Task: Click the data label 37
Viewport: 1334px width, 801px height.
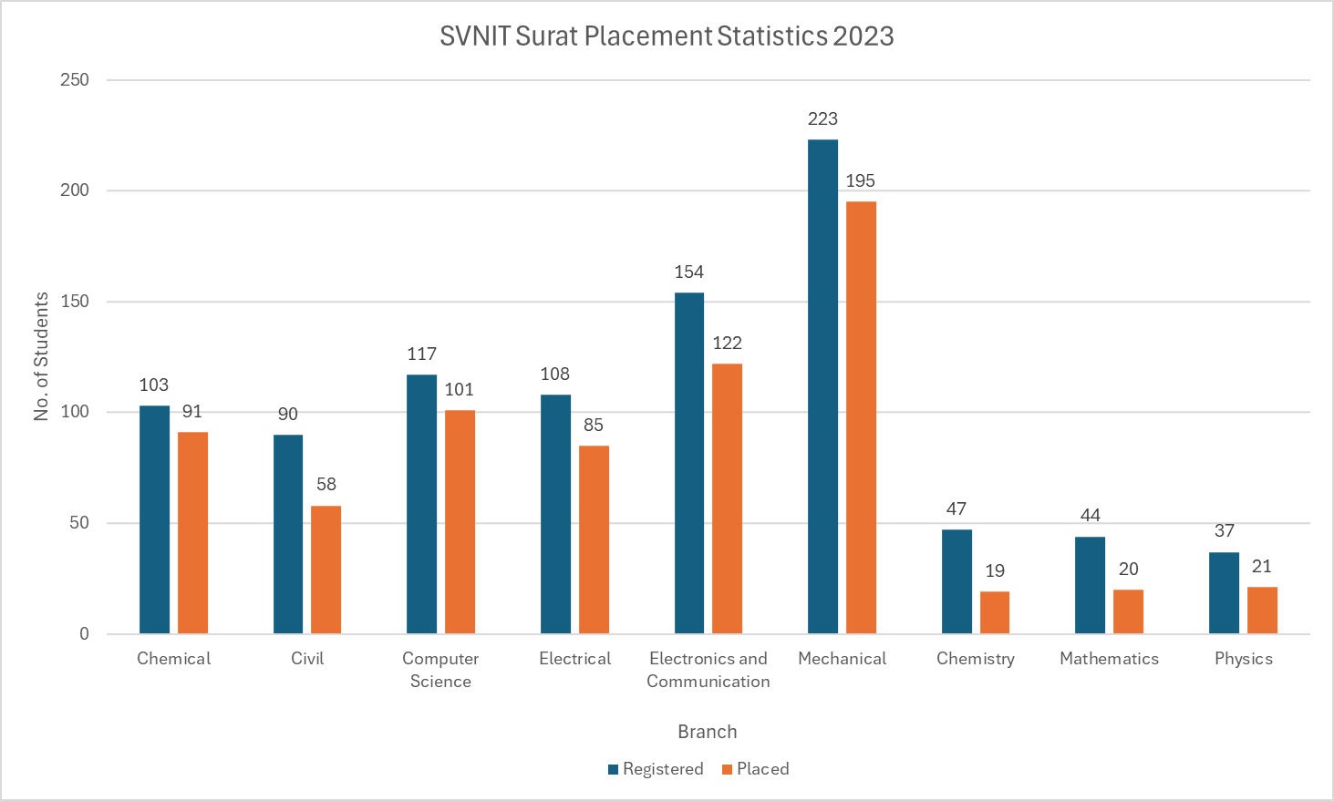Action: click(x=1225, y=531)
